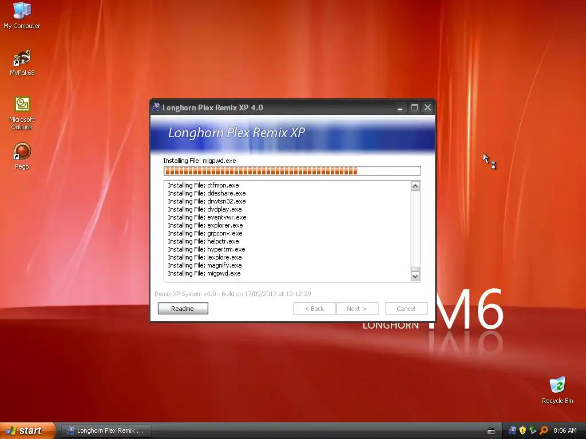
Task: Click the Longhorn Plex Remix taskbar button
Action: [106, 430]
